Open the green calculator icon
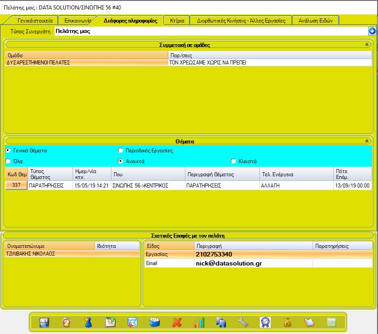 pos(332,323)
